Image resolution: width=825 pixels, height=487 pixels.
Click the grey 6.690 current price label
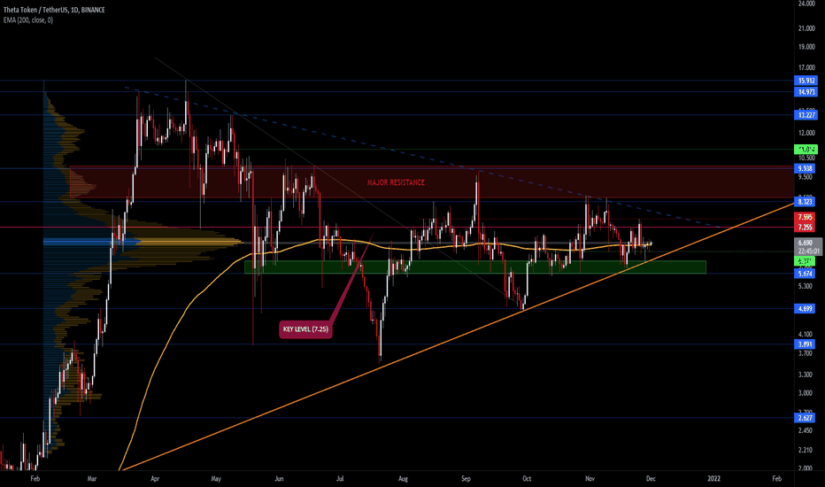click(806, 243)
